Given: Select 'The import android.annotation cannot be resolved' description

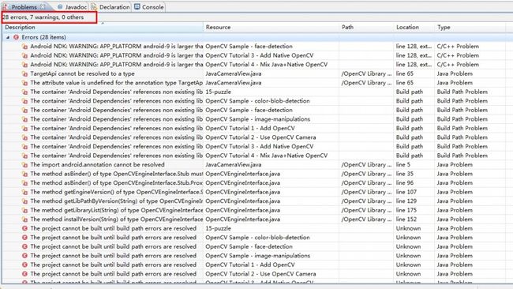Looking at the screenshot, I should (x=98, y=164).
